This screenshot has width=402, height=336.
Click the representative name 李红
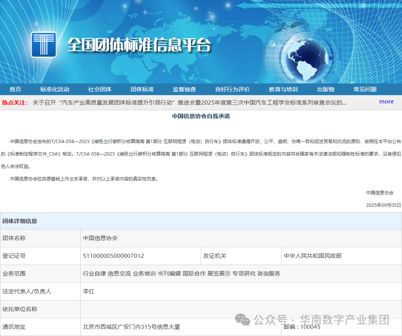pos(89,291)
